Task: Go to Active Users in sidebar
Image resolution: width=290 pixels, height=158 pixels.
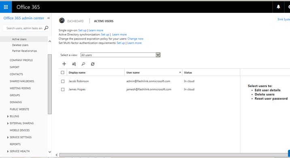Action: pyautogui.click(x=19, y=39)
